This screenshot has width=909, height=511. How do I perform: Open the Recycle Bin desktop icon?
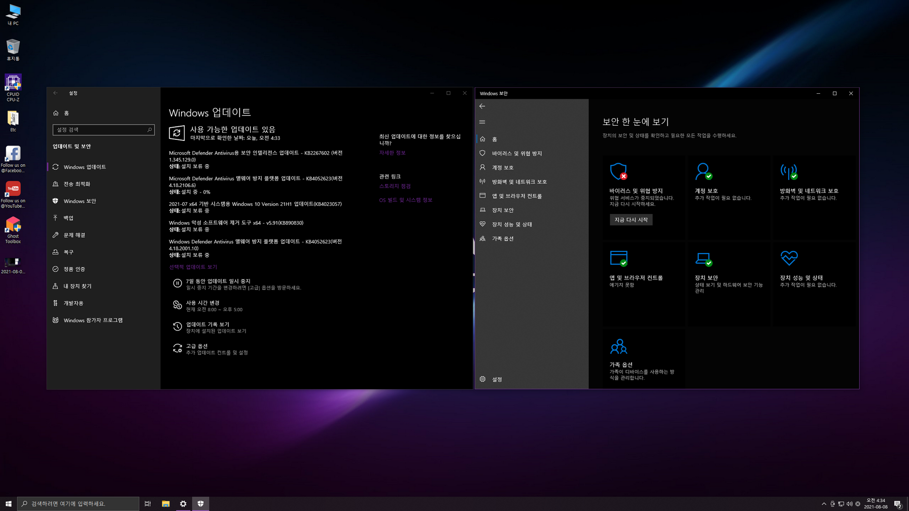[x=13, y=50]
